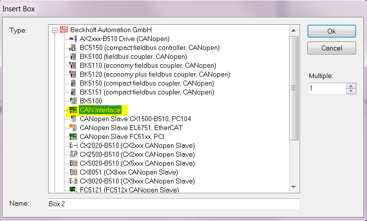Increase Multiple with the up arrow

[351, 86]
